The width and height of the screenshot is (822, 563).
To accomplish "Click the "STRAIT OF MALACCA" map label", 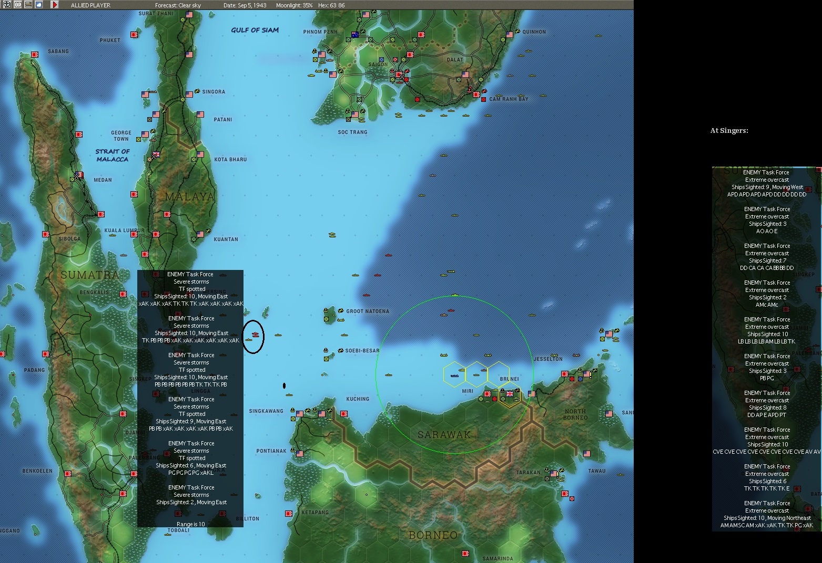I will pos(113,155).
